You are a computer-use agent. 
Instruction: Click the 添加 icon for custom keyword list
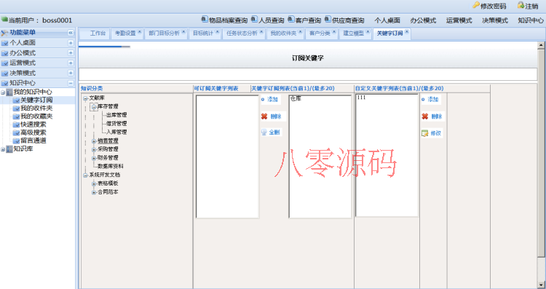pos(423,100)
